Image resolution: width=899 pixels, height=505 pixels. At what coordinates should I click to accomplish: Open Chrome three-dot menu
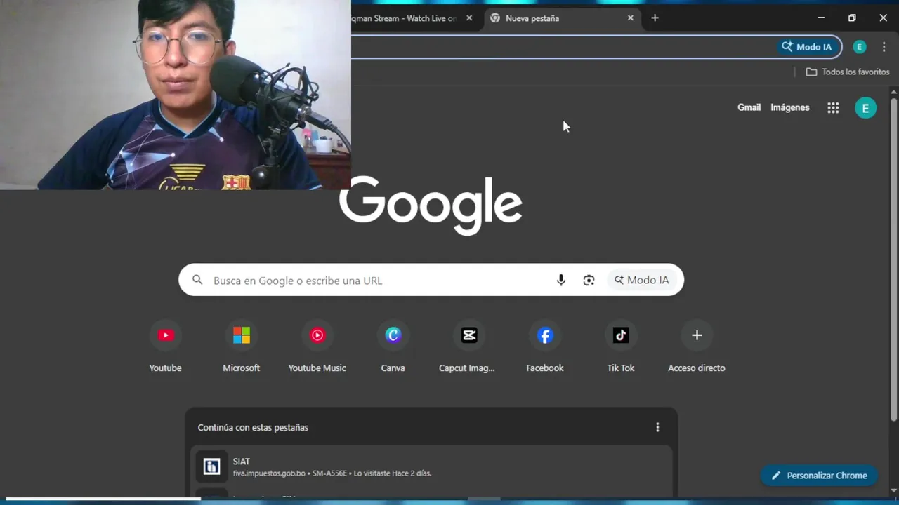[884, 47]
